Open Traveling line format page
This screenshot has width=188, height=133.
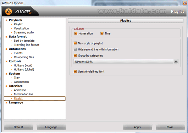[27, 45]
